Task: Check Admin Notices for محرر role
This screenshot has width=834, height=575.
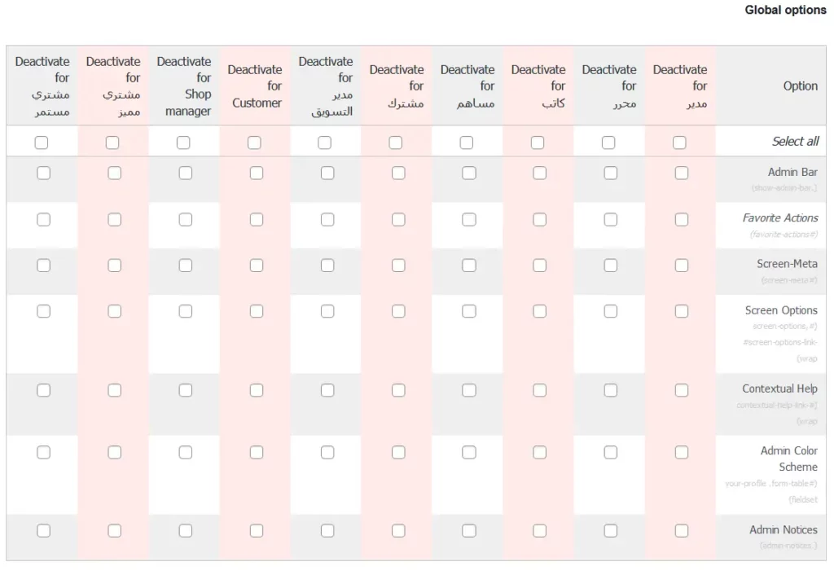Action: [611, 530]
